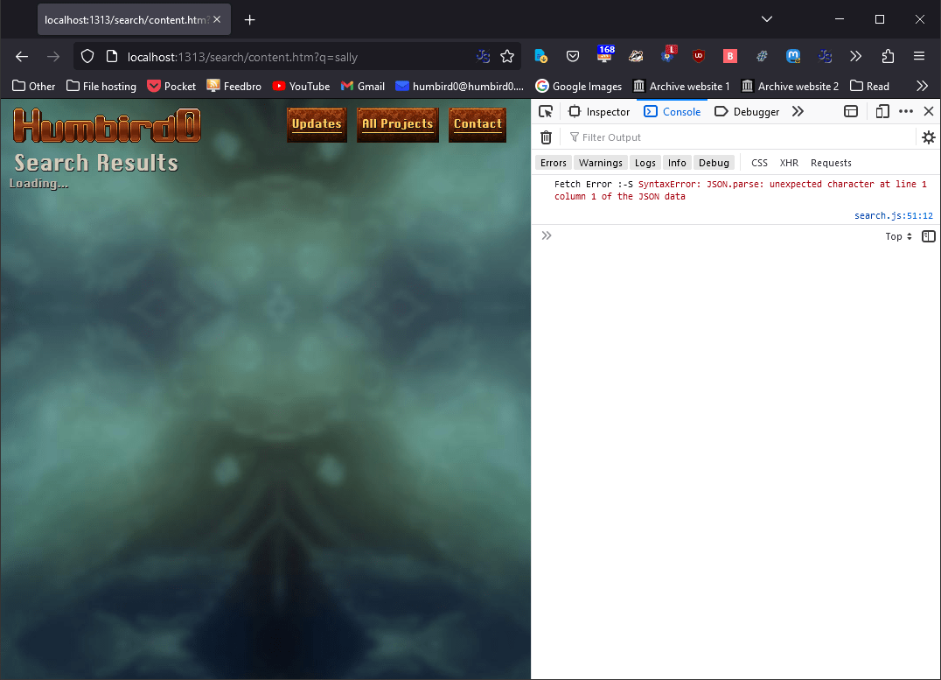Toggle the Errors filter in the console
This screenshot has width=941, height=680.
553,163
